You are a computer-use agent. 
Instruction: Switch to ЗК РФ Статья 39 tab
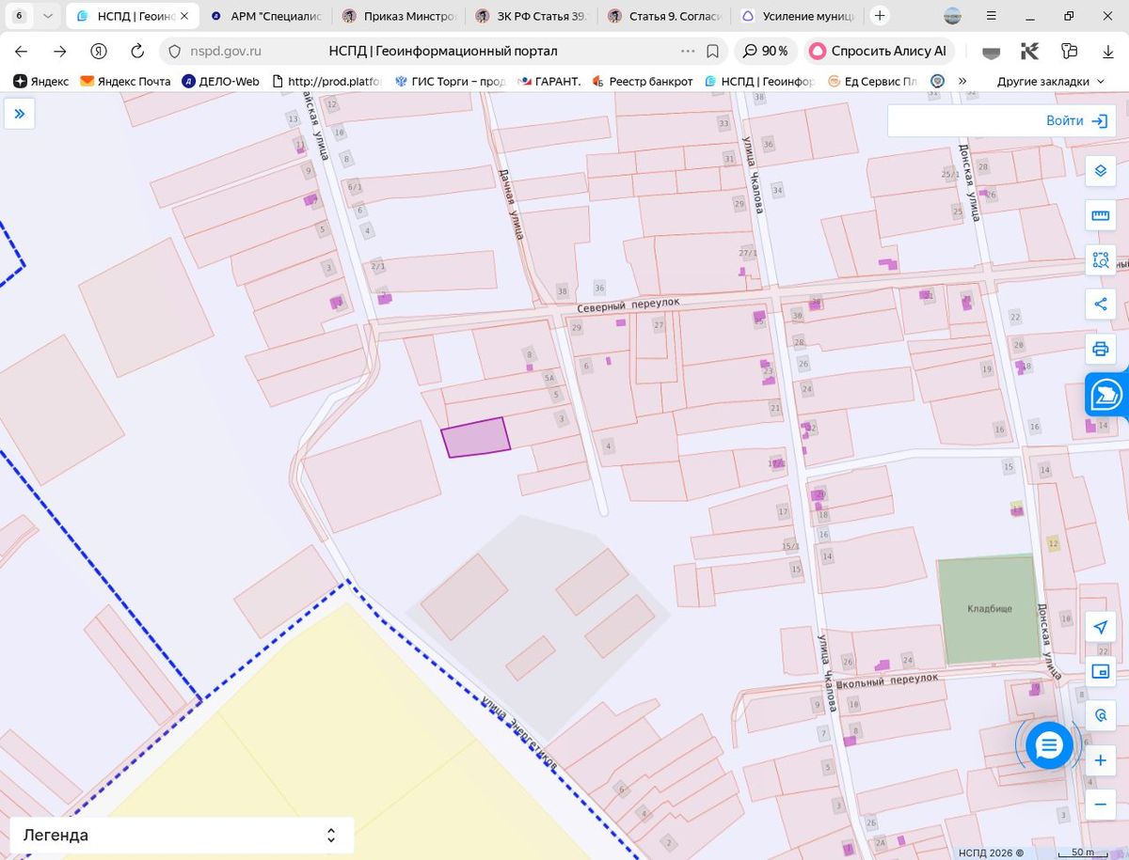tap(533, 16)
